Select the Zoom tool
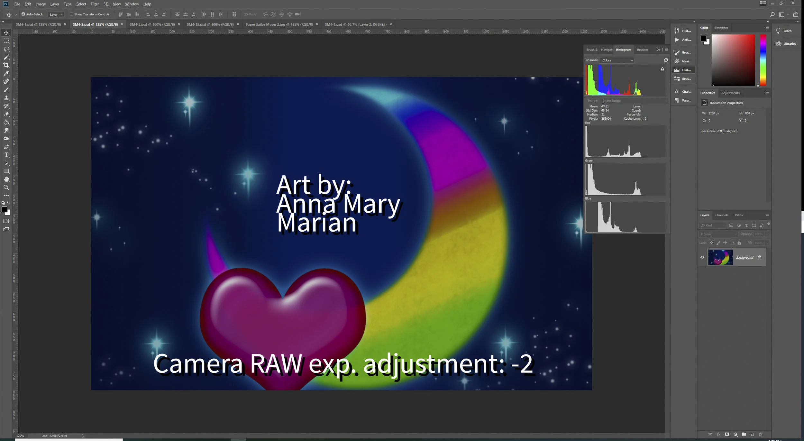This screenshot has width=804, height=441. click(6, 187)
